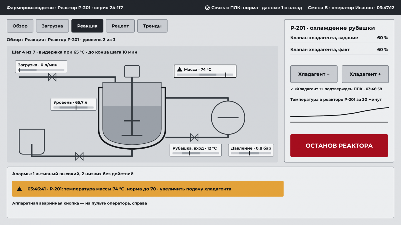Image resolution: width=401 pixels, height=225 pixels.
Task: Click the checkmark beside «Хладагент +» confirmation
Action: pos(292,89)
